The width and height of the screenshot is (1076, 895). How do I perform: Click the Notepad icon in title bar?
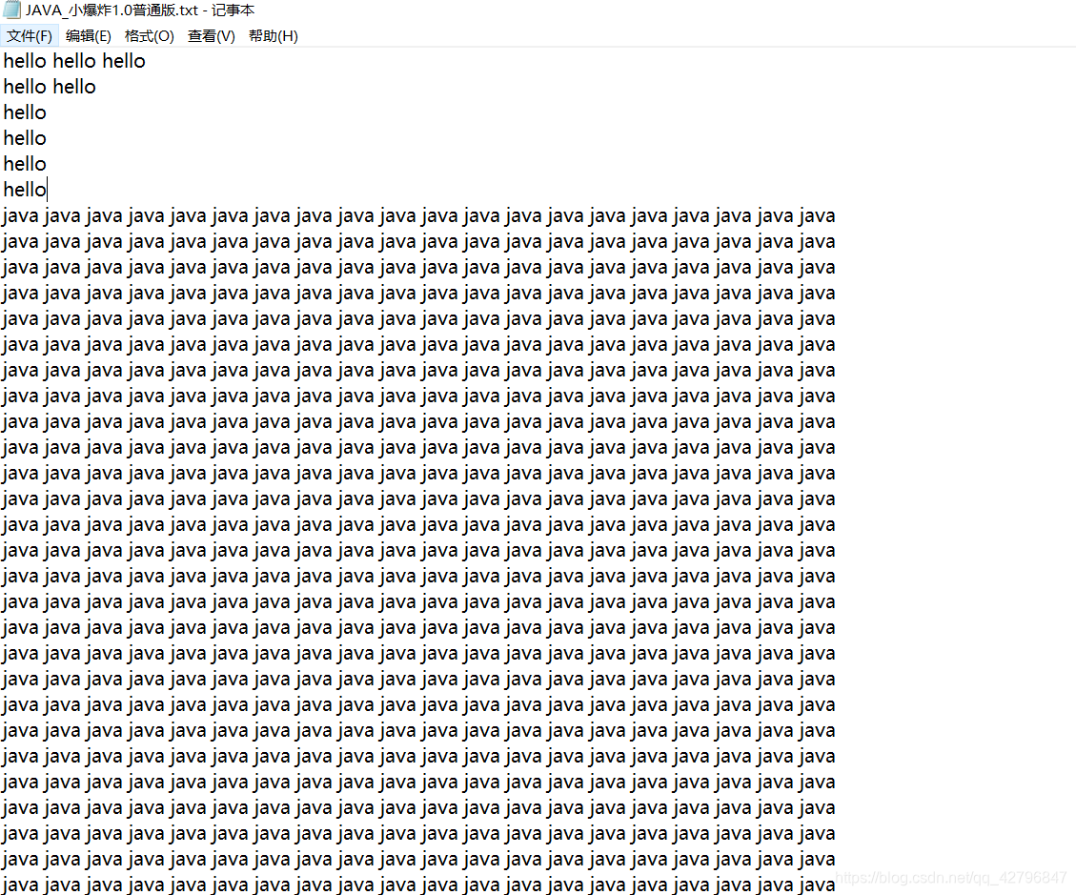coord(11,10)
